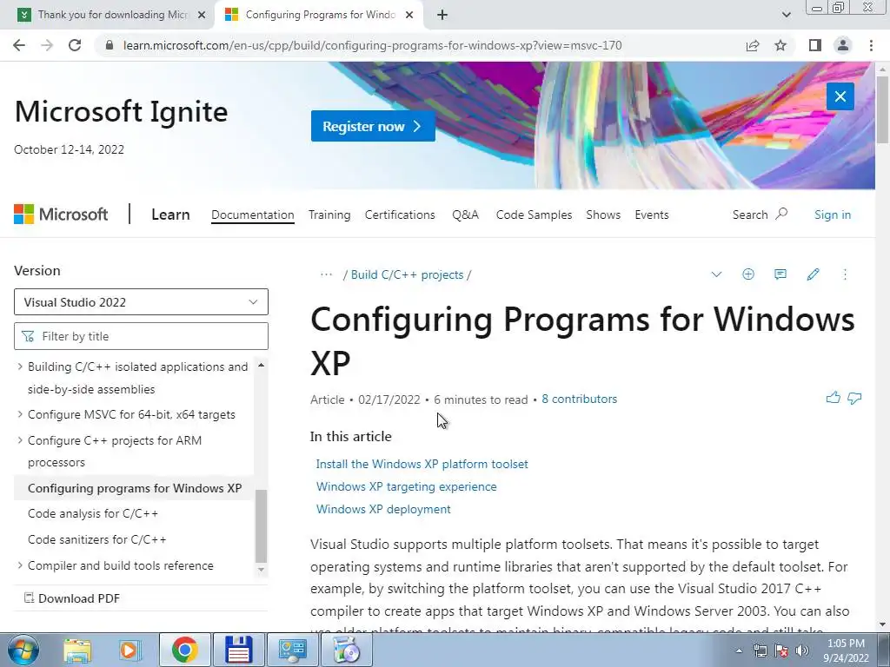Viewport: 890px width, 667px height.
Task: Click the Learn site title
Action: [170, 215]
